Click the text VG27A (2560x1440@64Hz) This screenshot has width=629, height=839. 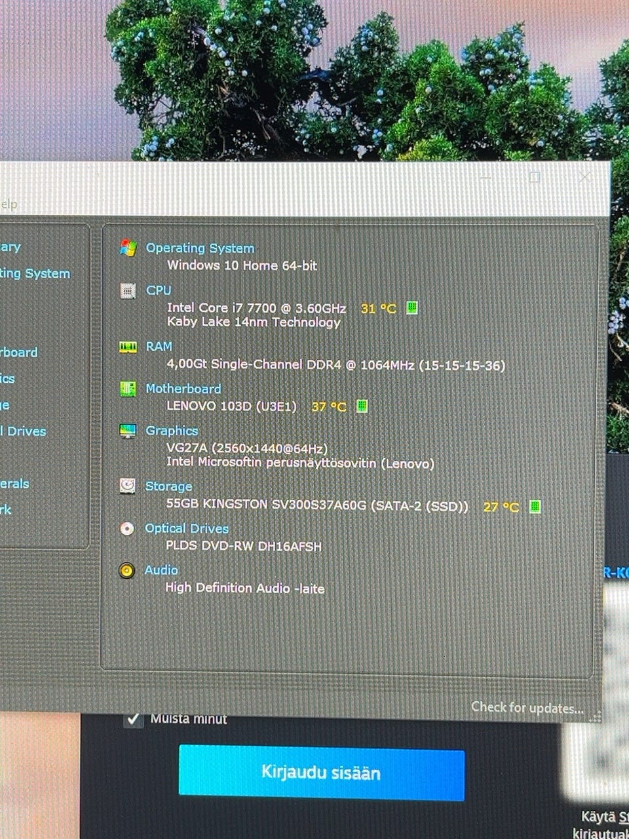[247, 448]
